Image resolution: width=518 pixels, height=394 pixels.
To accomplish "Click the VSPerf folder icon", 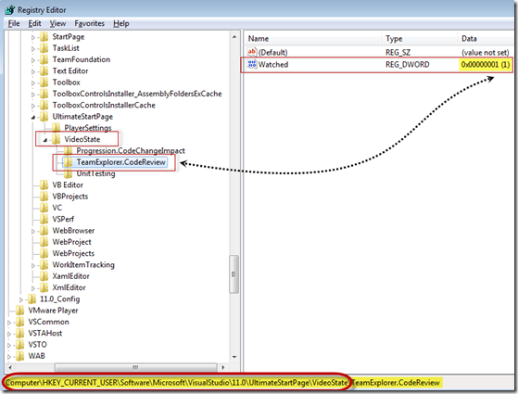I will click(44, 219).
